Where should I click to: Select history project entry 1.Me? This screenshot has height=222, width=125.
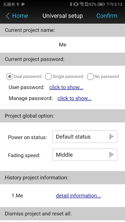pyautogui.click(x=17, y=196)
